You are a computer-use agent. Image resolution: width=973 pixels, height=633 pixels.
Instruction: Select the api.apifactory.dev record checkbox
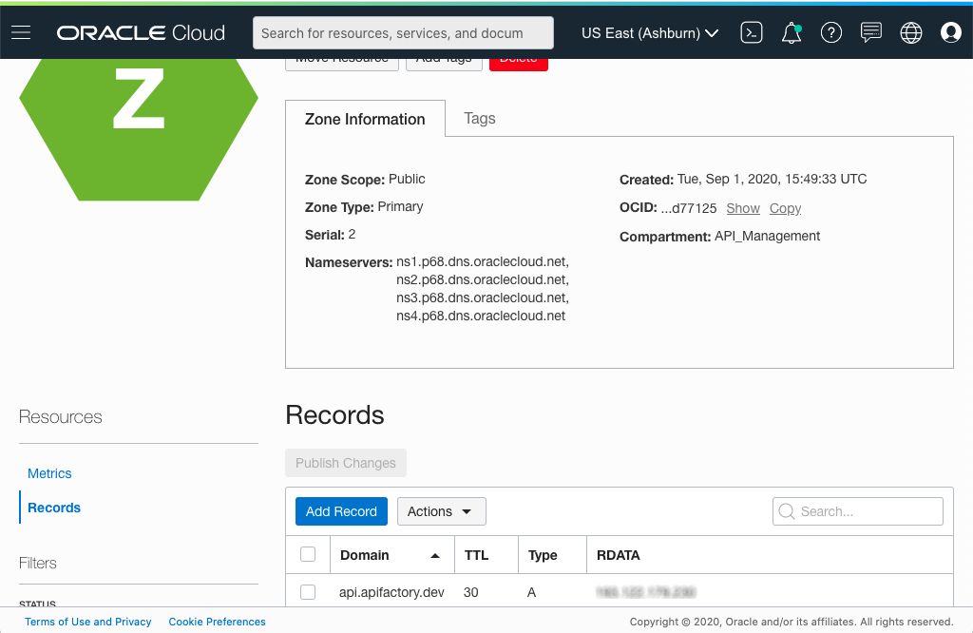pos(308,591)
